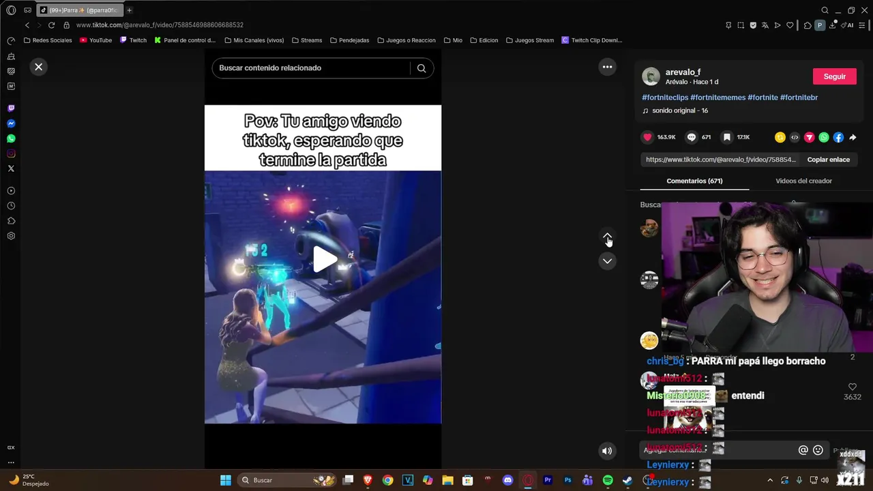Open extensions cube in Opera sidebar
This screenshot has height=491, width=873.
11,221
